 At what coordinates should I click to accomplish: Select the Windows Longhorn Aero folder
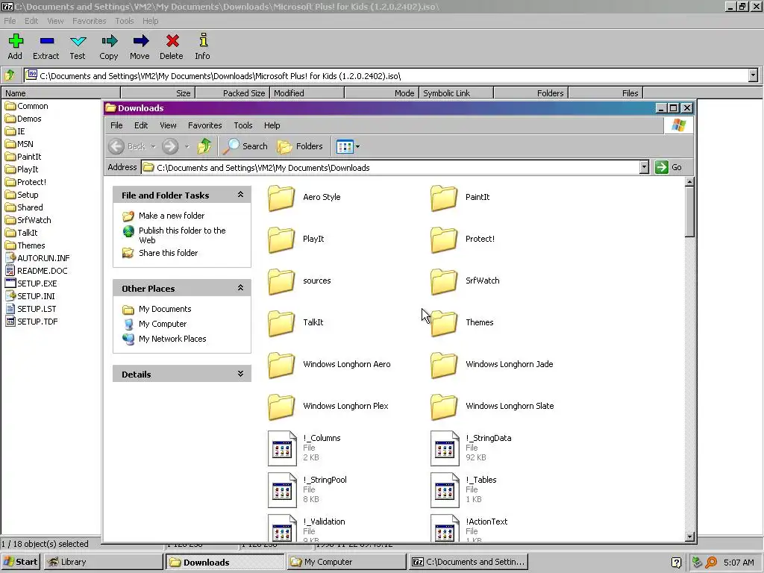[329, 364]
